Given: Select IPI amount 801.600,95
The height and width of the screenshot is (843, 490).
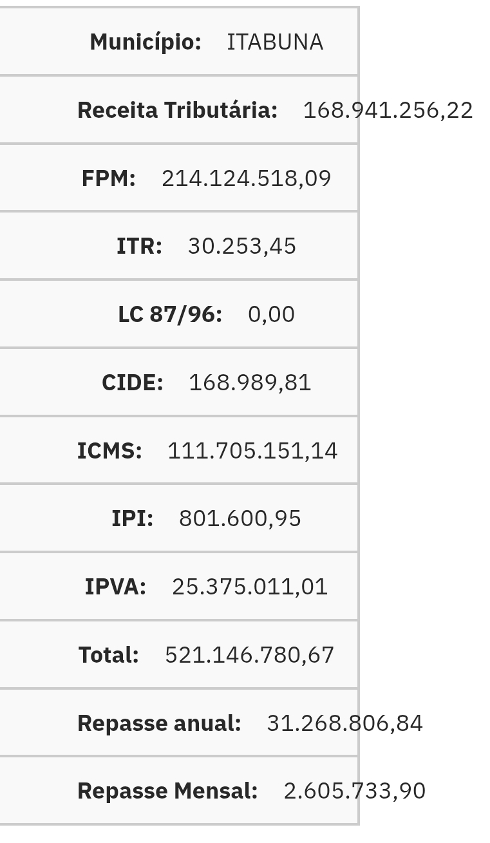Looking at the screenshot, I should coord(240,518).
